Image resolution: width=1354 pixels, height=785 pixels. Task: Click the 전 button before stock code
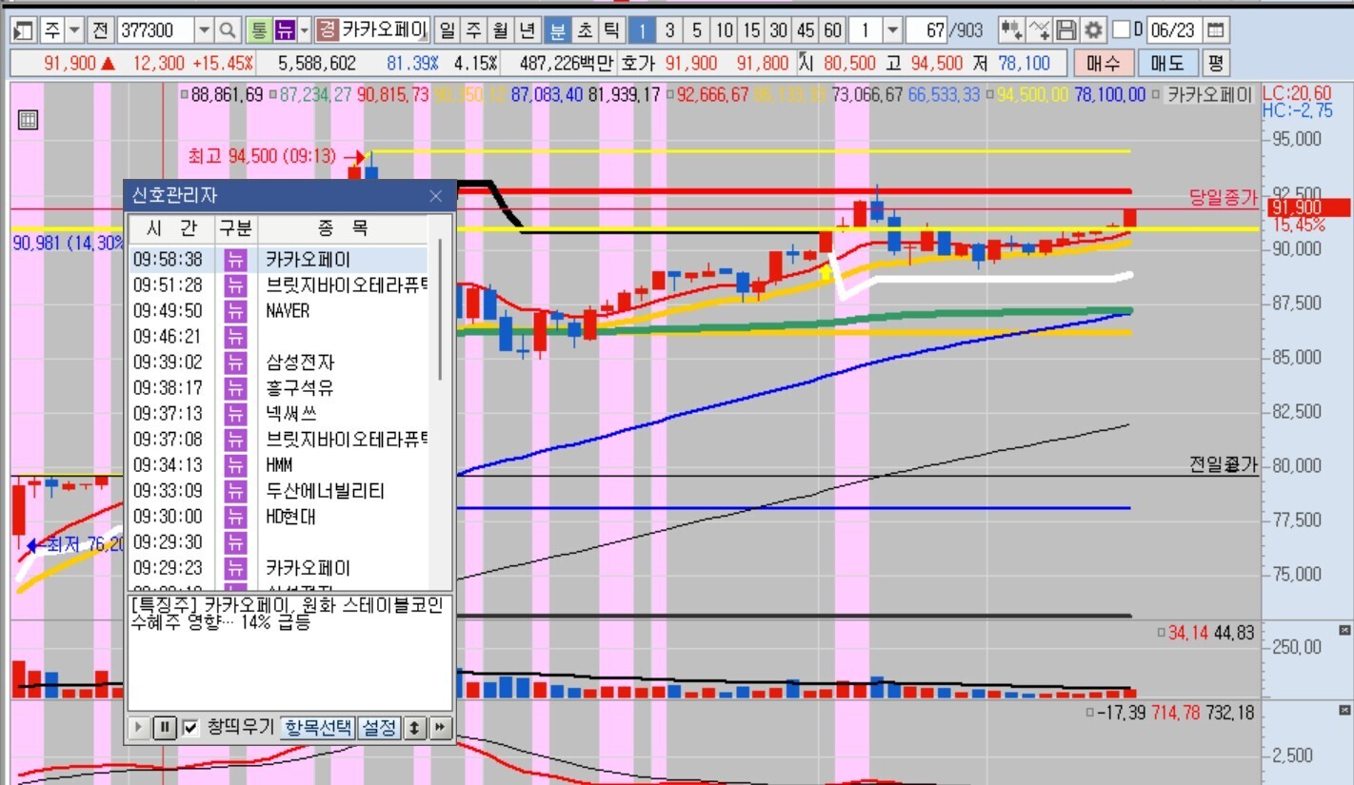coord(100,30)
